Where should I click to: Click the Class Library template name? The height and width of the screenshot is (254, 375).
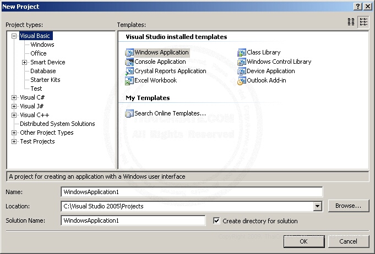coord(264,52)
